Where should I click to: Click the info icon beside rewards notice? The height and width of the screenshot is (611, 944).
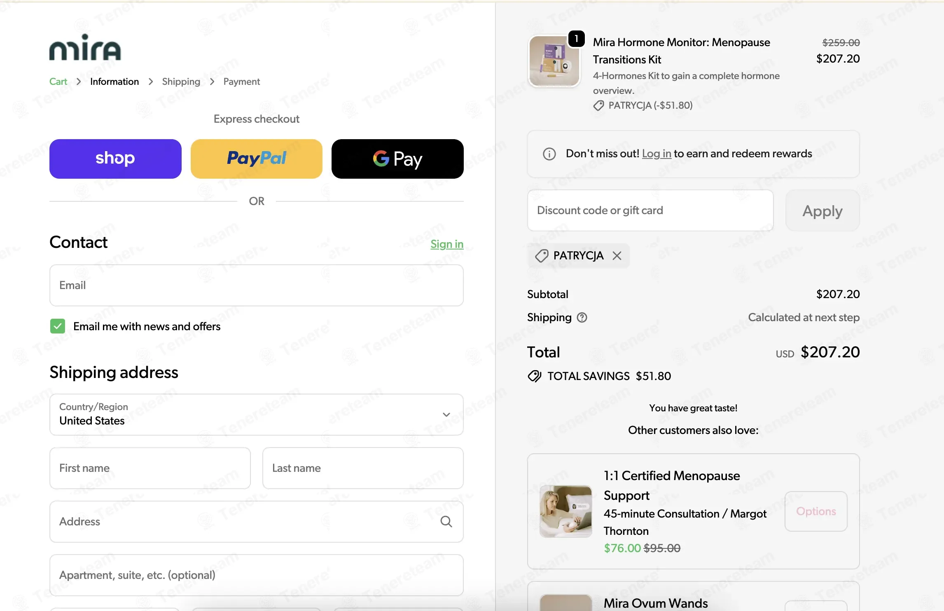pyautogui.click(x=549, y=154)
